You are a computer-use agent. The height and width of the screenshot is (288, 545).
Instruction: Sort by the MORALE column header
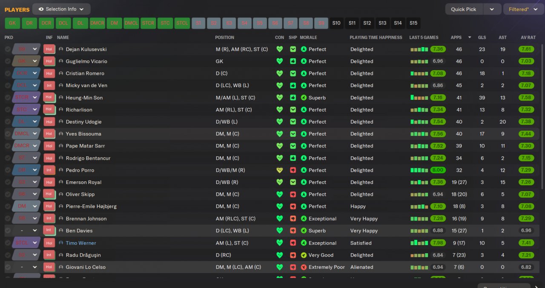[308, 37]
